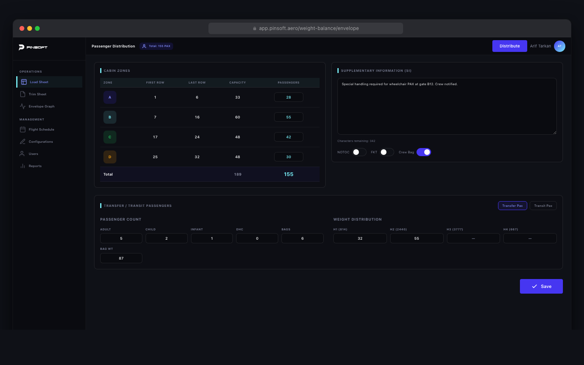
Task: Open the Configurations section
Action: coord(40,141)
